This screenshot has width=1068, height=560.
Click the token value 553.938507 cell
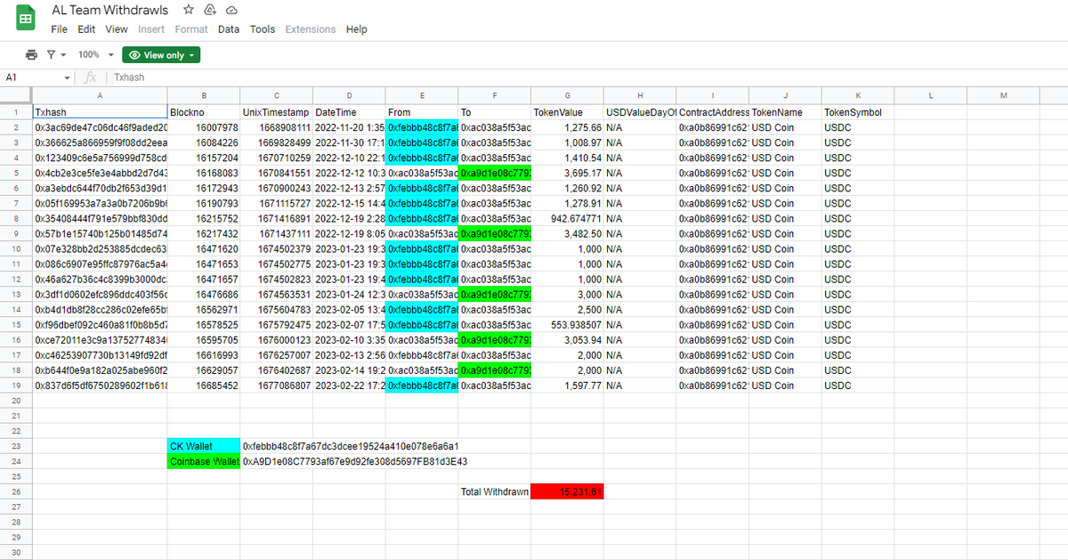click(x=568, y=325)
